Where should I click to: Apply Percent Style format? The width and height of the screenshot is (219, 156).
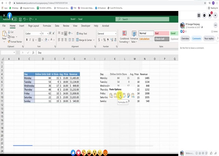tap(104, 40)
